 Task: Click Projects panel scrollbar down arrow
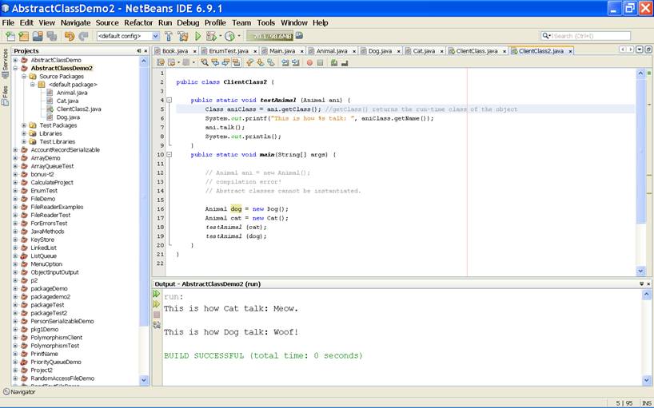(144, 380)
